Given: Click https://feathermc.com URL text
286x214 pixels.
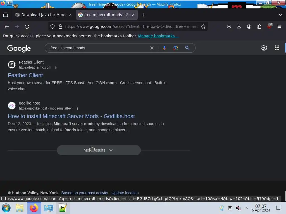Looking at the screenshot, I should pos(35,67).
